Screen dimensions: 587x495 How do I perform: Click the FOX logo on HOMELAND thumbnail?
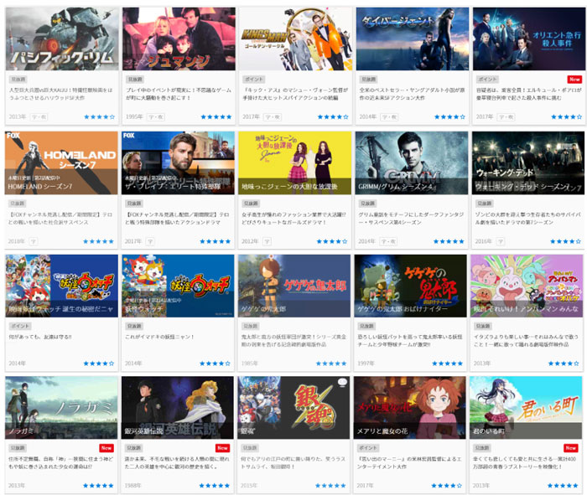coord(13,136)
